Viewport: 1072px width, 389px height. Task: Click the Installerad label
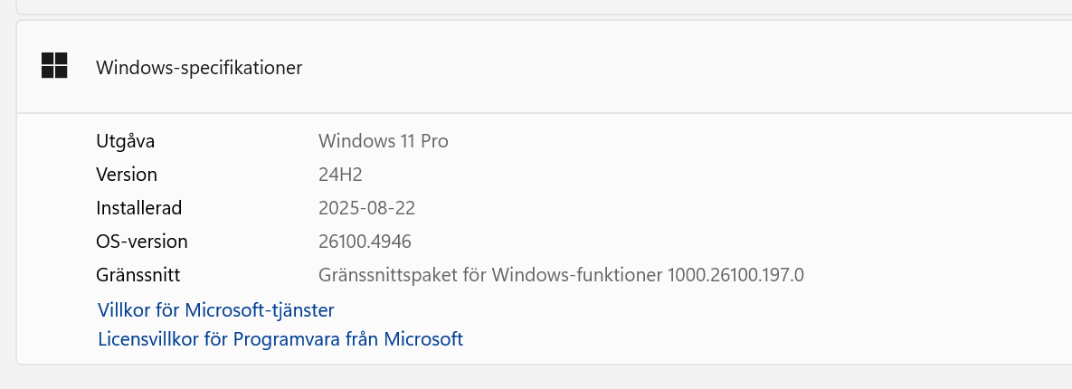click(138, 208)
